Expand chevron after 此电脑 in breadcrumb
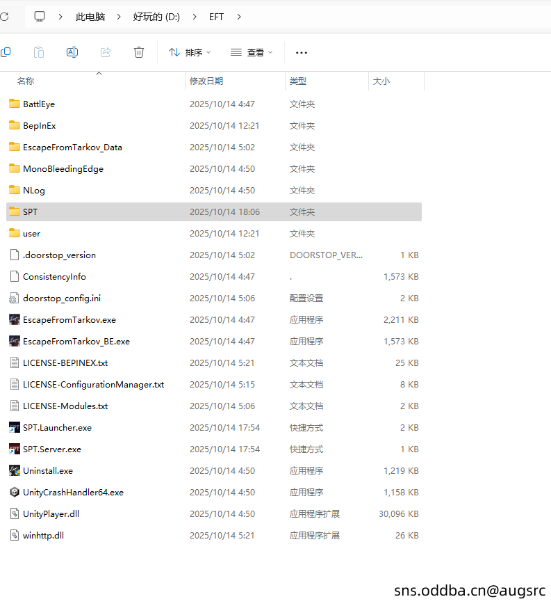Viewport: 551px width, 606px height. [x=120, y=17]
